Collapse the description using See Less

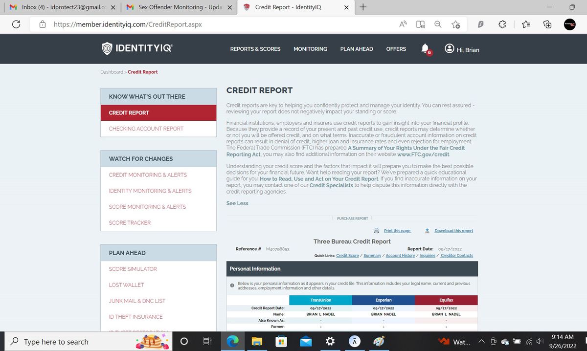[x=237, y=203]
